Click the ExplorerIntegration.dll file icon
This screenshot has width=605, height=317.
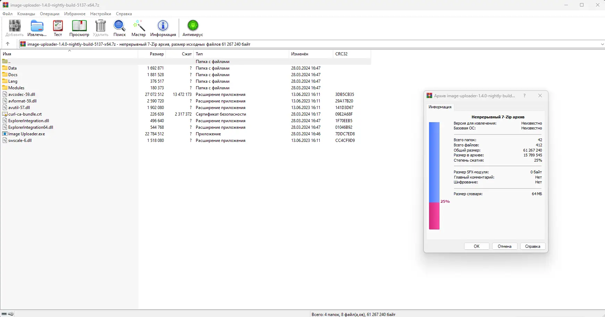[x=5, y=120]
